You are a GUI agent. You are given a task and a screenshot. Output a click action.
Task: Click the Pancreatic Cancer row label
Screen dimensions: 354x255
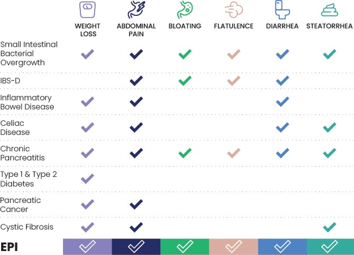click(20, 205)
